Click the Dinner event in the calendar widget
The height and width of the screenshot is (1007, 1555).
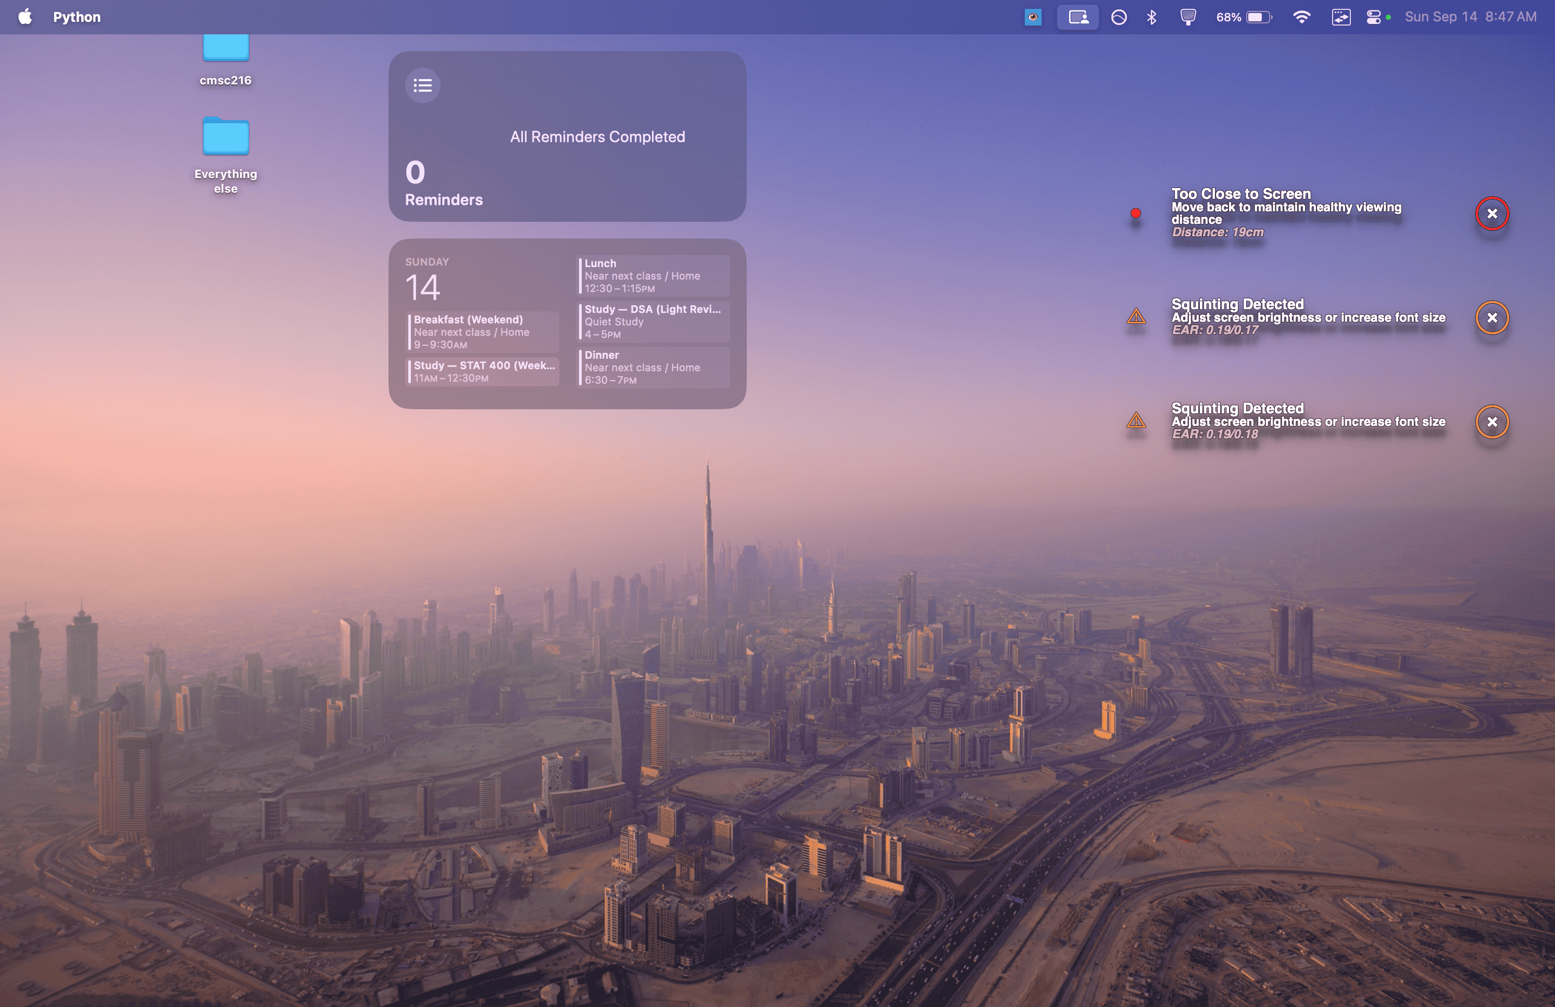[654, 367]
